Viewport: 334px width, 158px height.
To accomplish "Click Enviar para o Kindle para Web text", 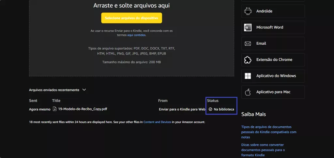I will 182,109.
